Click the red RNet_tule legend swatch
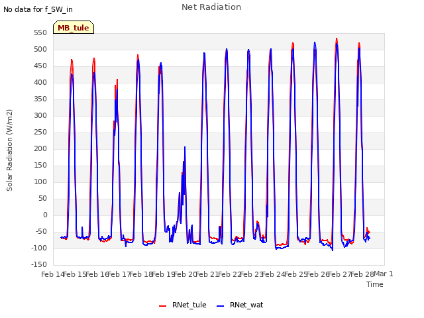Viewport: 424px width, 318px height. (x=162, y=306)
